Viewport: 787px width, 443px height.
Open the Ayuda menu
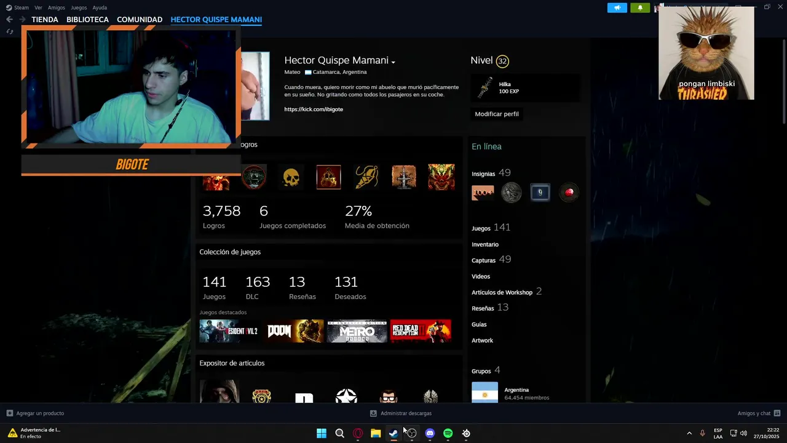(100, 7)
